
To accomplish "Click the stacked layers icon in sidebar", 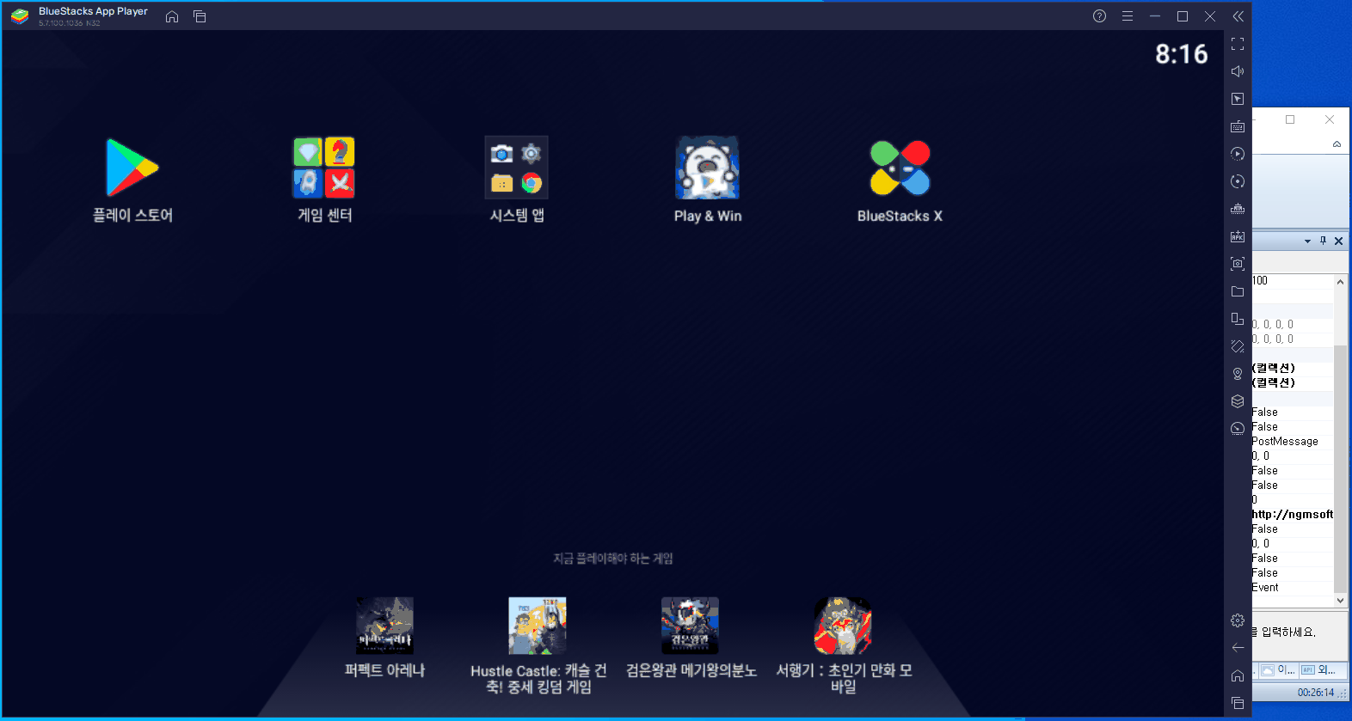I will click(1238, 401).
